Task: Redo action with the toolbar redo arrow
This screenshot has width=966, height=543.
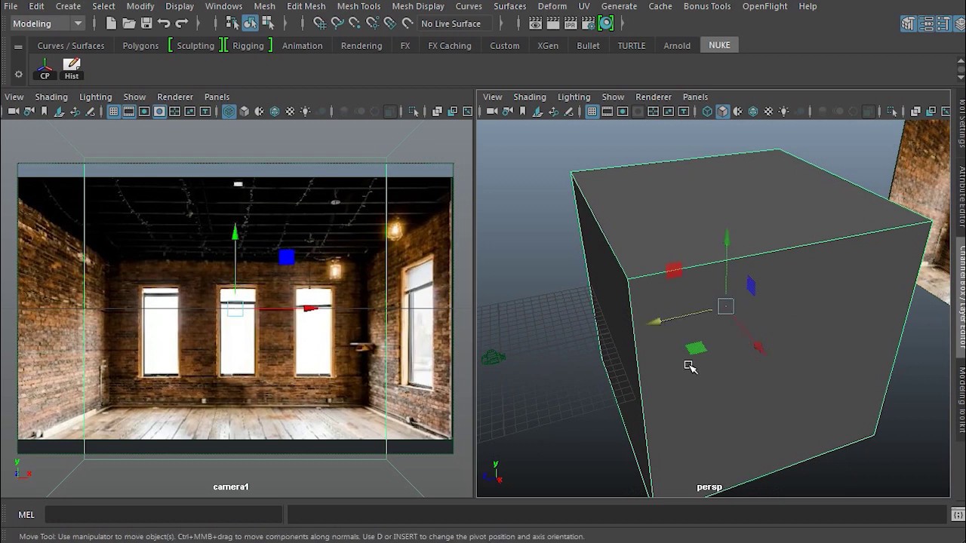Action: 181,23
